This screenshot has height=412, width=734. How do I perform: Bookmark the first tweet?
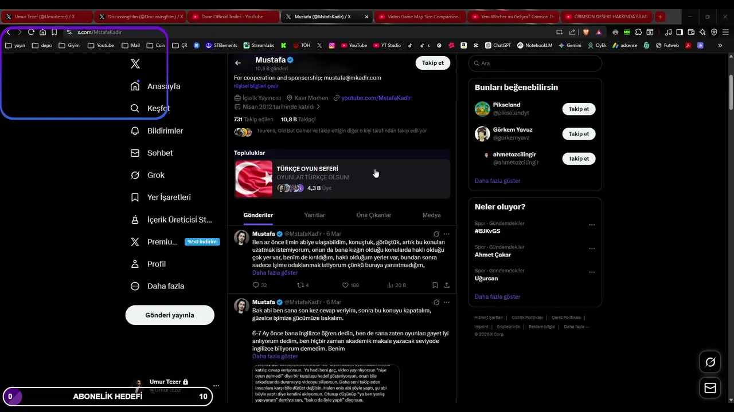click(x=435, y=285)
